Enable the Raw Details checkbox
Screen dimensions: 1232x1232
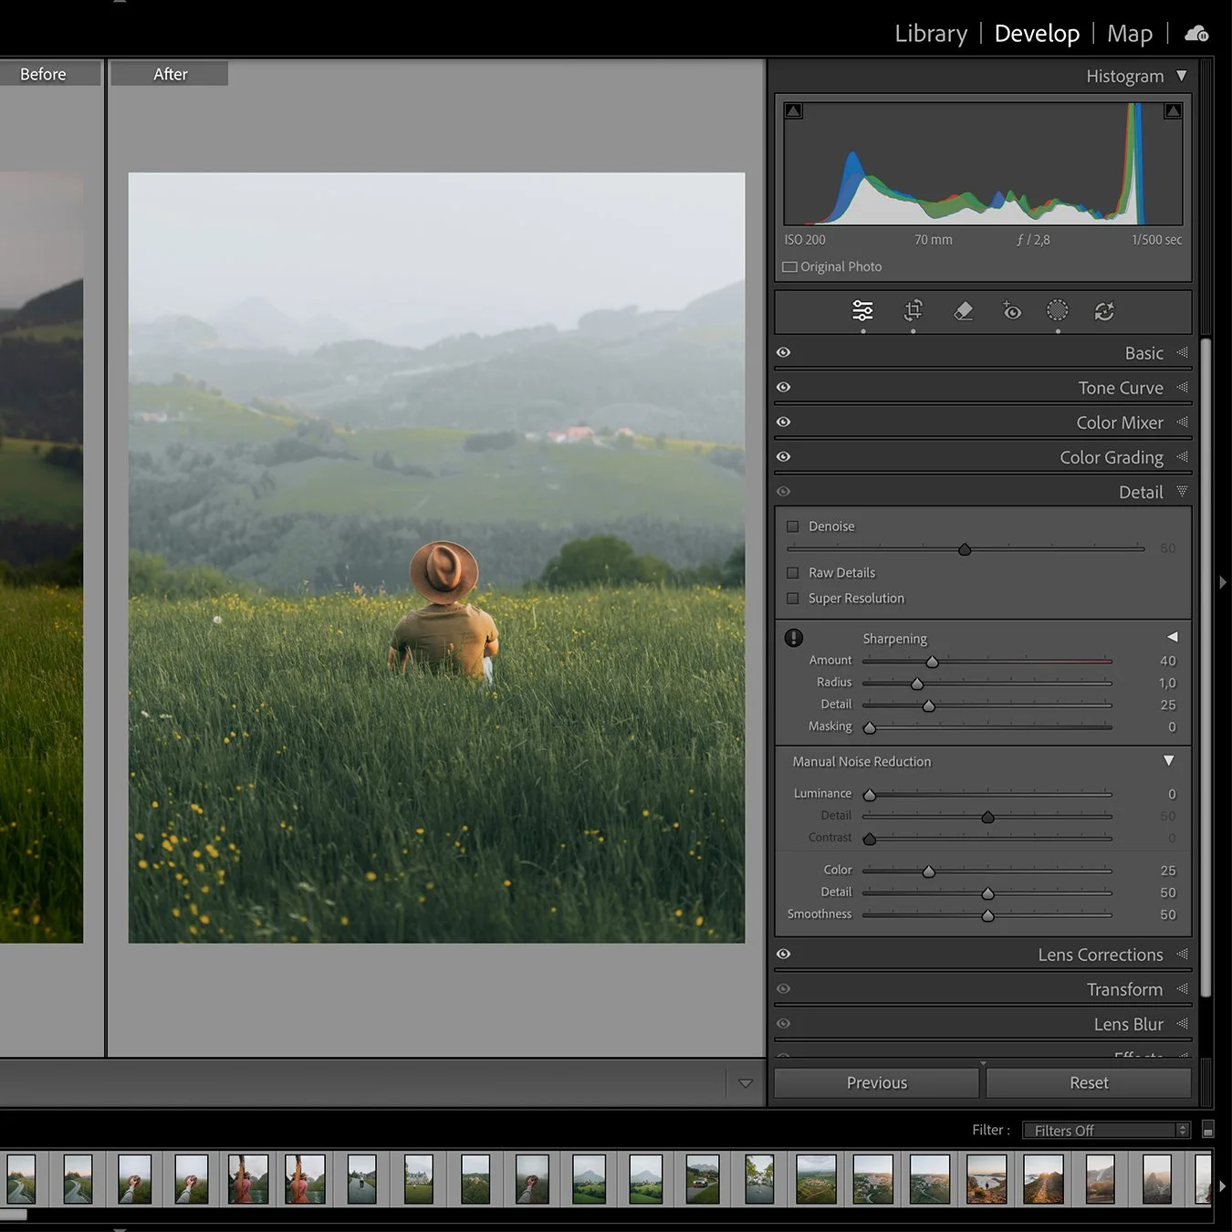(792, 573)
